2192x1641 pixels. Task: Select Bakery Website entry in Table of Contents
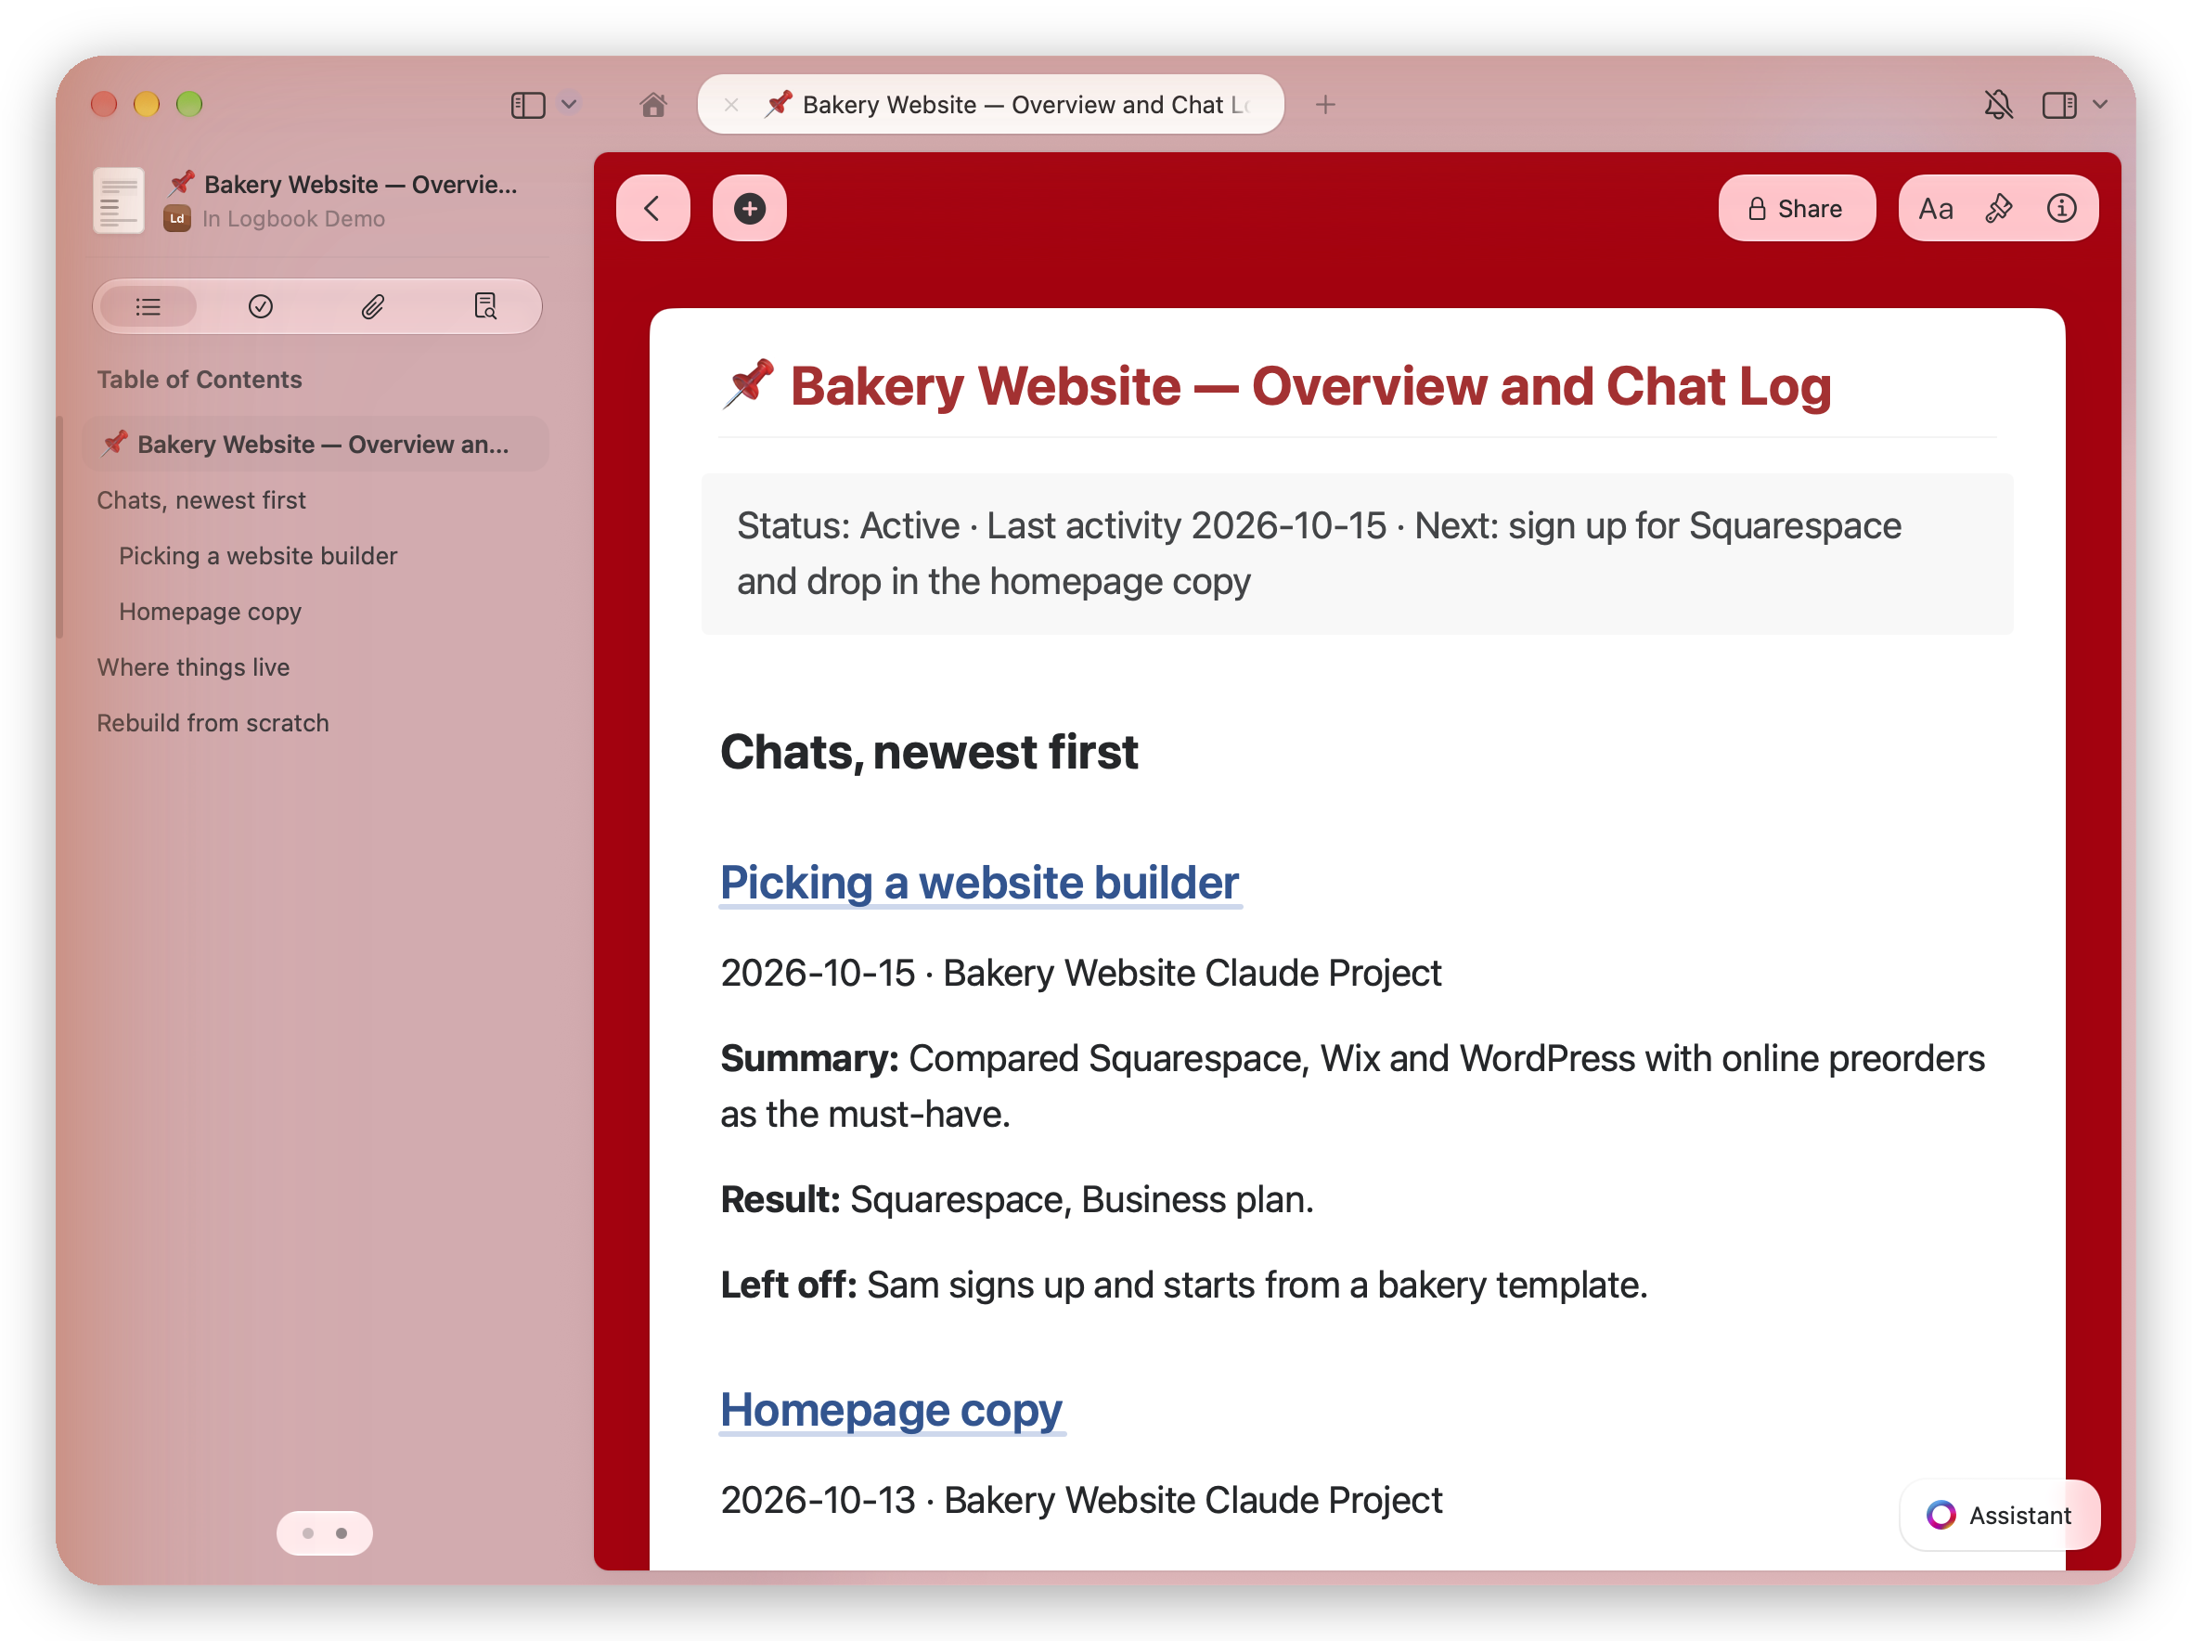coord(316,444)
